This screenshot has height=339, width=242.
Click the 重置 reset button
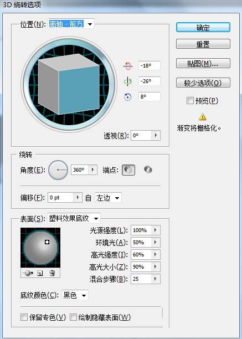[x=203, y=44]
